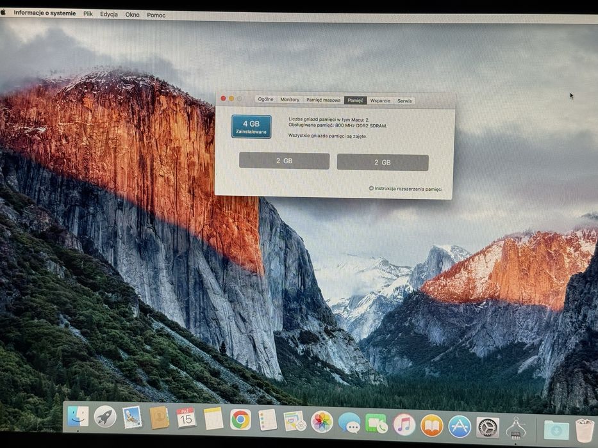Viewport: 598px width, 448px height.
Task: Open Photos pinwheel icon in Dock
Action: [322, 422]
